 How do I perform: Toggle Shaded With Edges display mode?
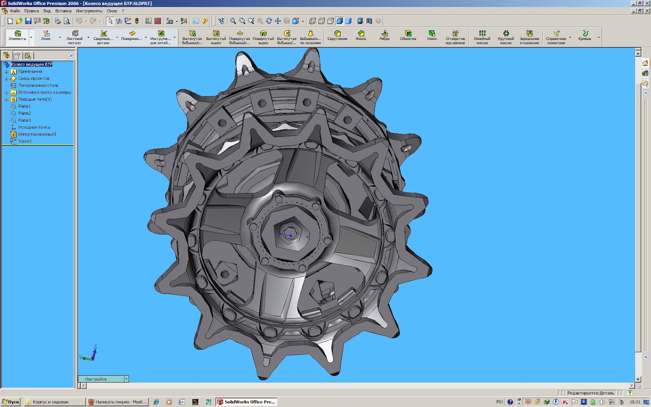(x=339, y=21)
